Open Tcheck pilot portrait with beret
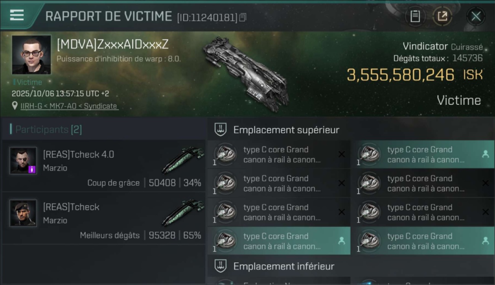 coord(23,213)
